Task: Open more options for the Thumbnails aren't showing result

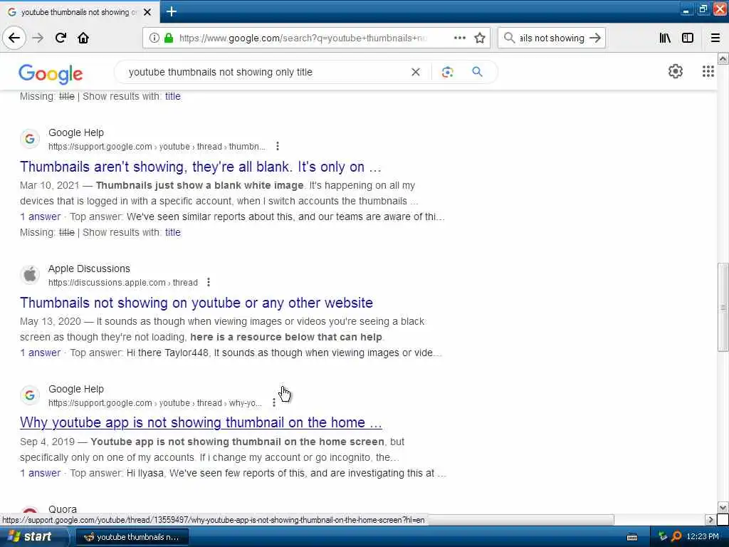Action: click(x=278, y=146)
